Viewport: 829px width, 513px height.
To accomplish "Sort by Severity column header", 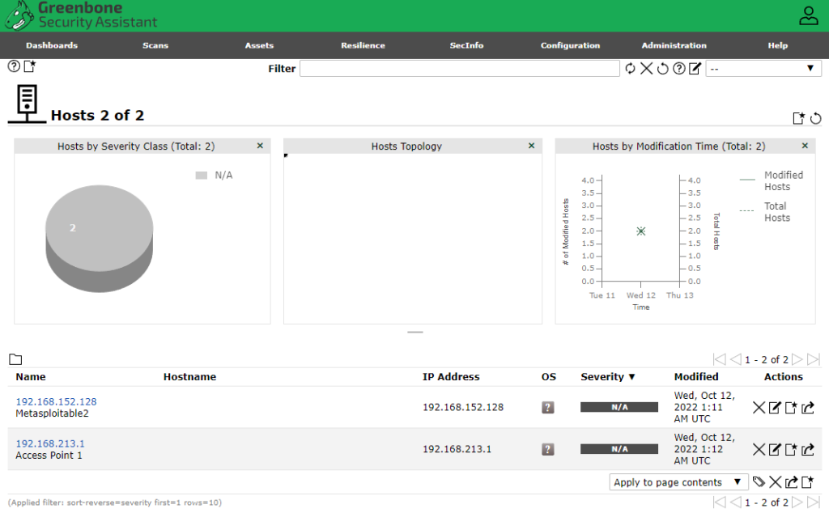I will pos(607,377).
